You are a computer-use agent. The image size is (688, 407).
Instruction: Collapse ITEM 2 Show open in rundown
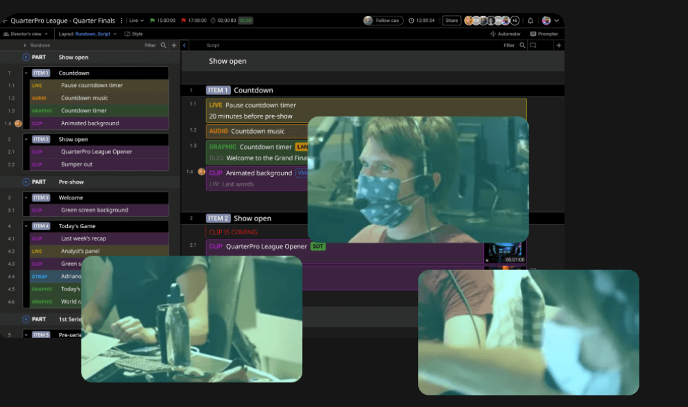click(x=26, y=140)
